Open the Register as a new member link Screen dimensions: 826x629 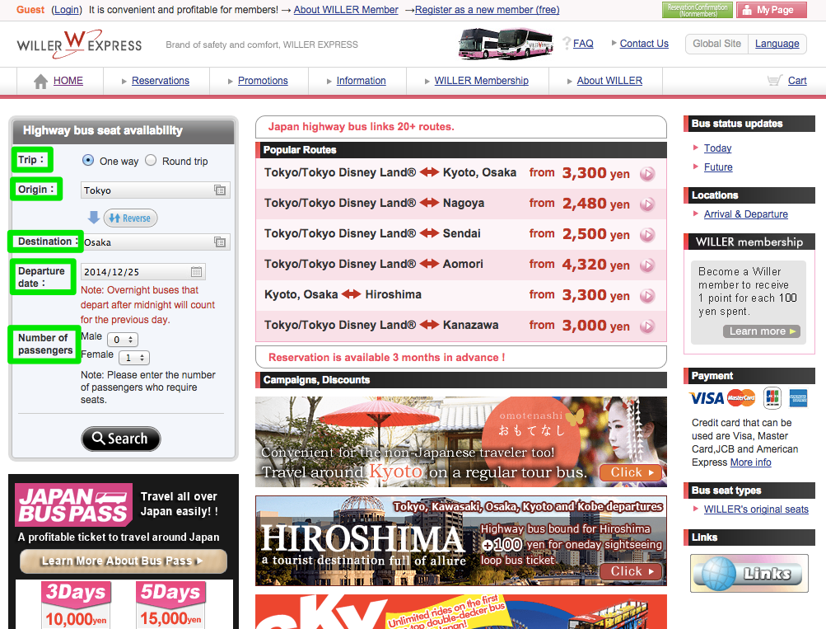pos(487,10)
